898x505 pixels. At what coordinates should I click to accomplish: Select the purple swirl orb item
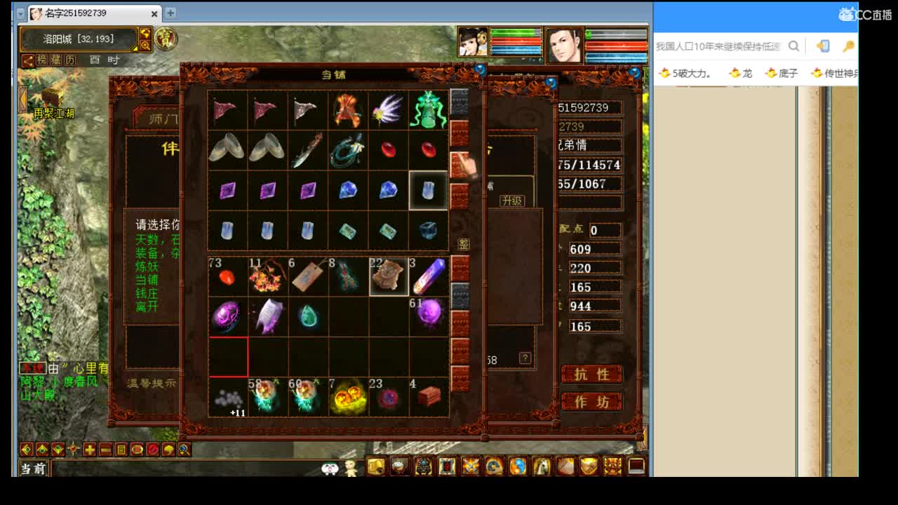(x=227, y=316)
